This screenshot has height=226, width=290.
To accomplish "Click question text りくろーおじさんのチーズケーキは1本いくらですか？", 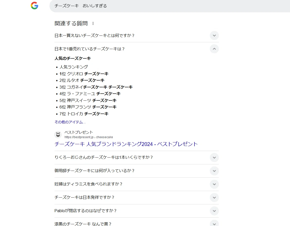I will (x=104, y=157).
